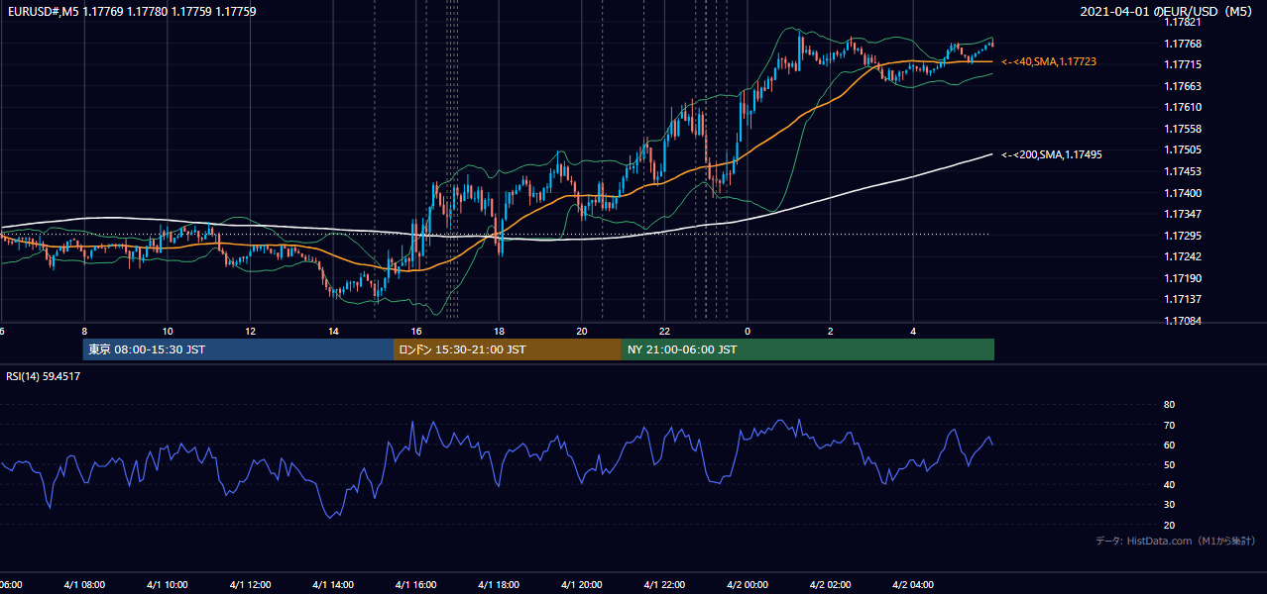This screenshot has width=1267, height=594.
Task: Click the 1.17768 price axis value
Action: tap(1182, 44)
